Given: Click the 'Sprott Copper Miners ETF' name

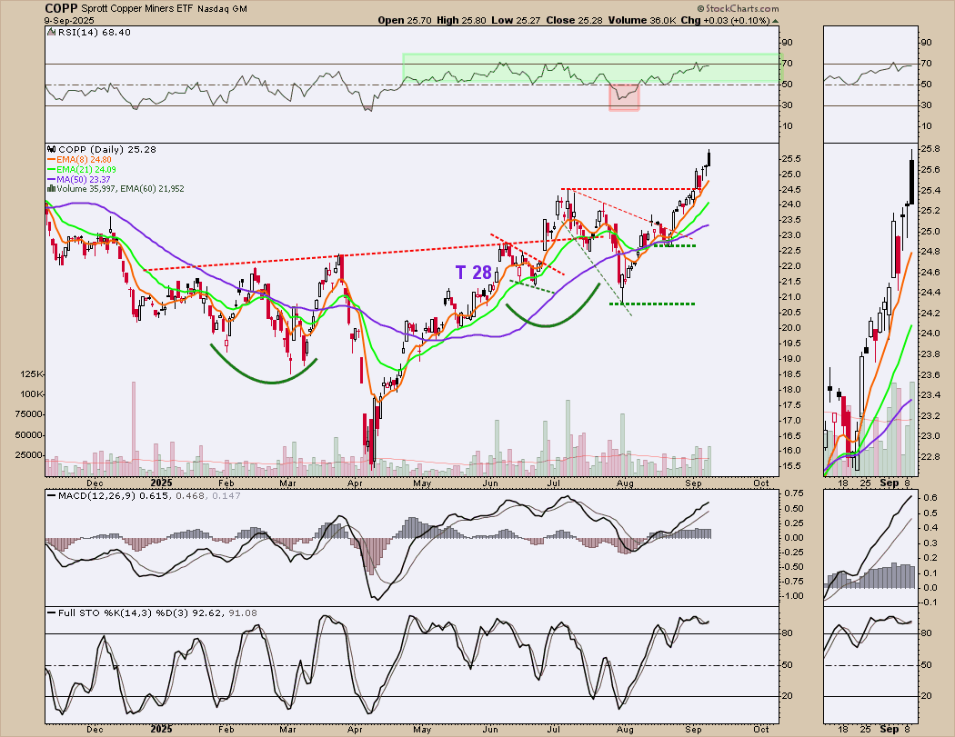Looking at the screenshot, I should [137, 9].
